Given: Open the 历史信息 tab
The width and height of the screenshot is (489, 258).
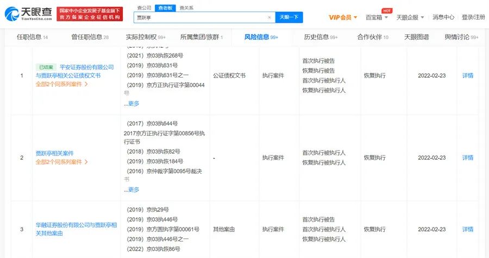Looking at the screenshot, I should (321, 37).
